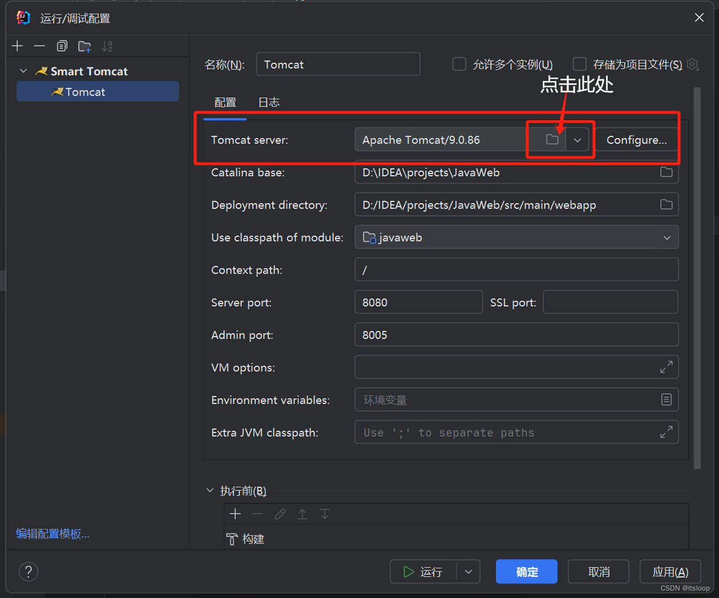Edit the before-launch task
This screenshot has width=719, height=598.
point(280,514)
